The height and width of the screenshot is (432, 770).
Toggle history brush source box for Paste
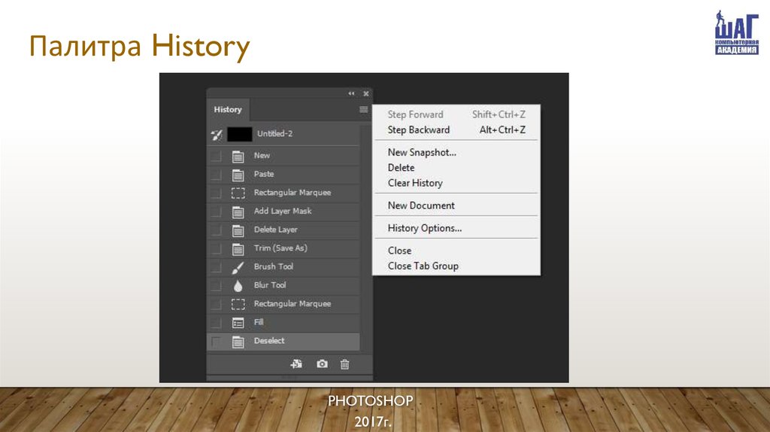click(217, 175)
